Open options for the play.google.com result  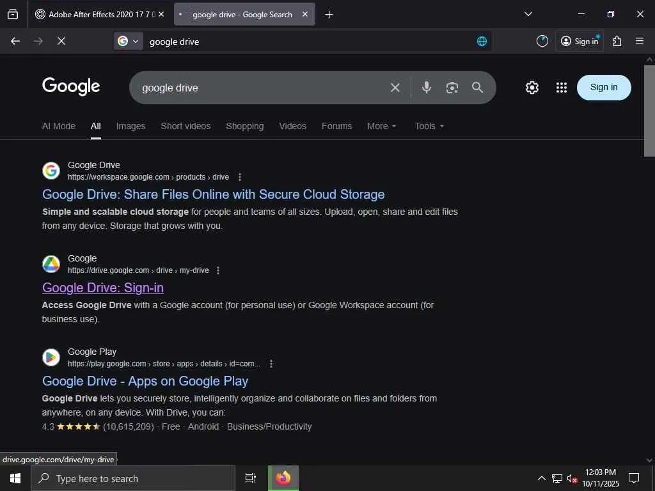271,364
